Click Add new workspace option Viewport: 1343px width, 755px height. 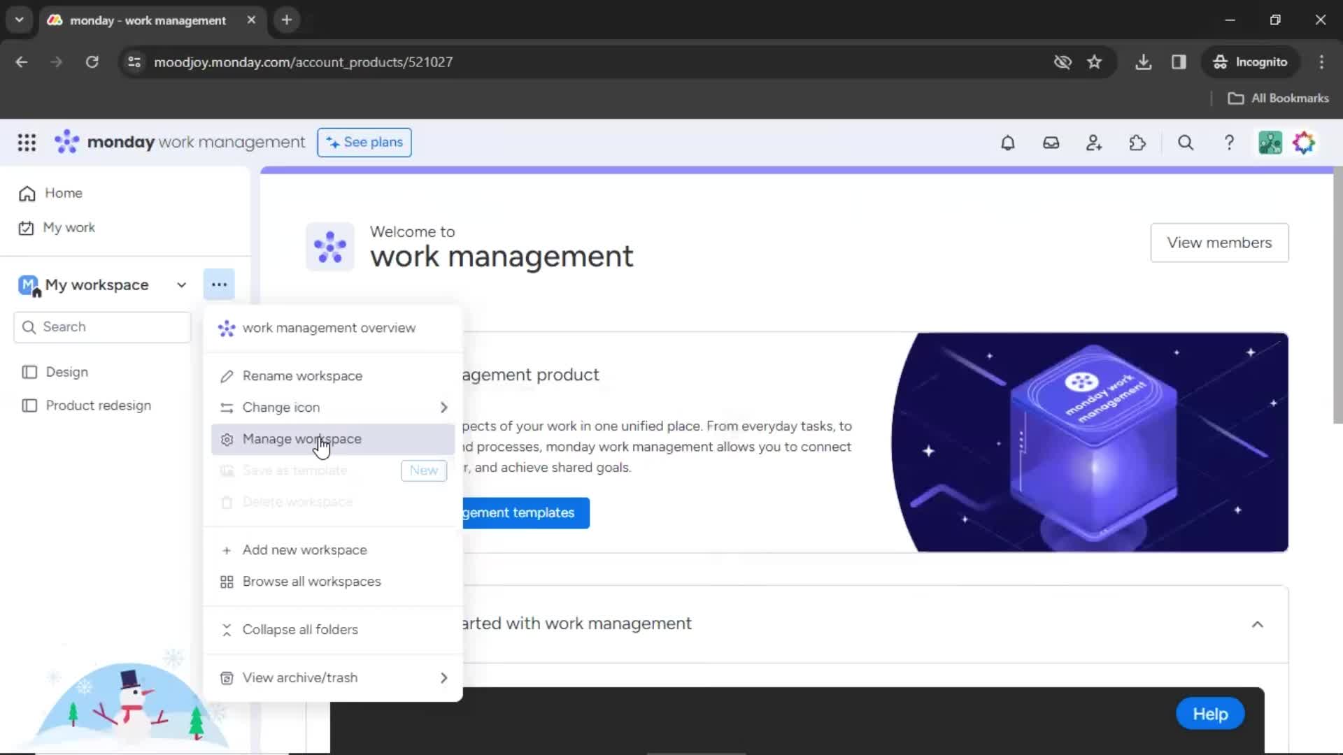[x=304, y=549]
